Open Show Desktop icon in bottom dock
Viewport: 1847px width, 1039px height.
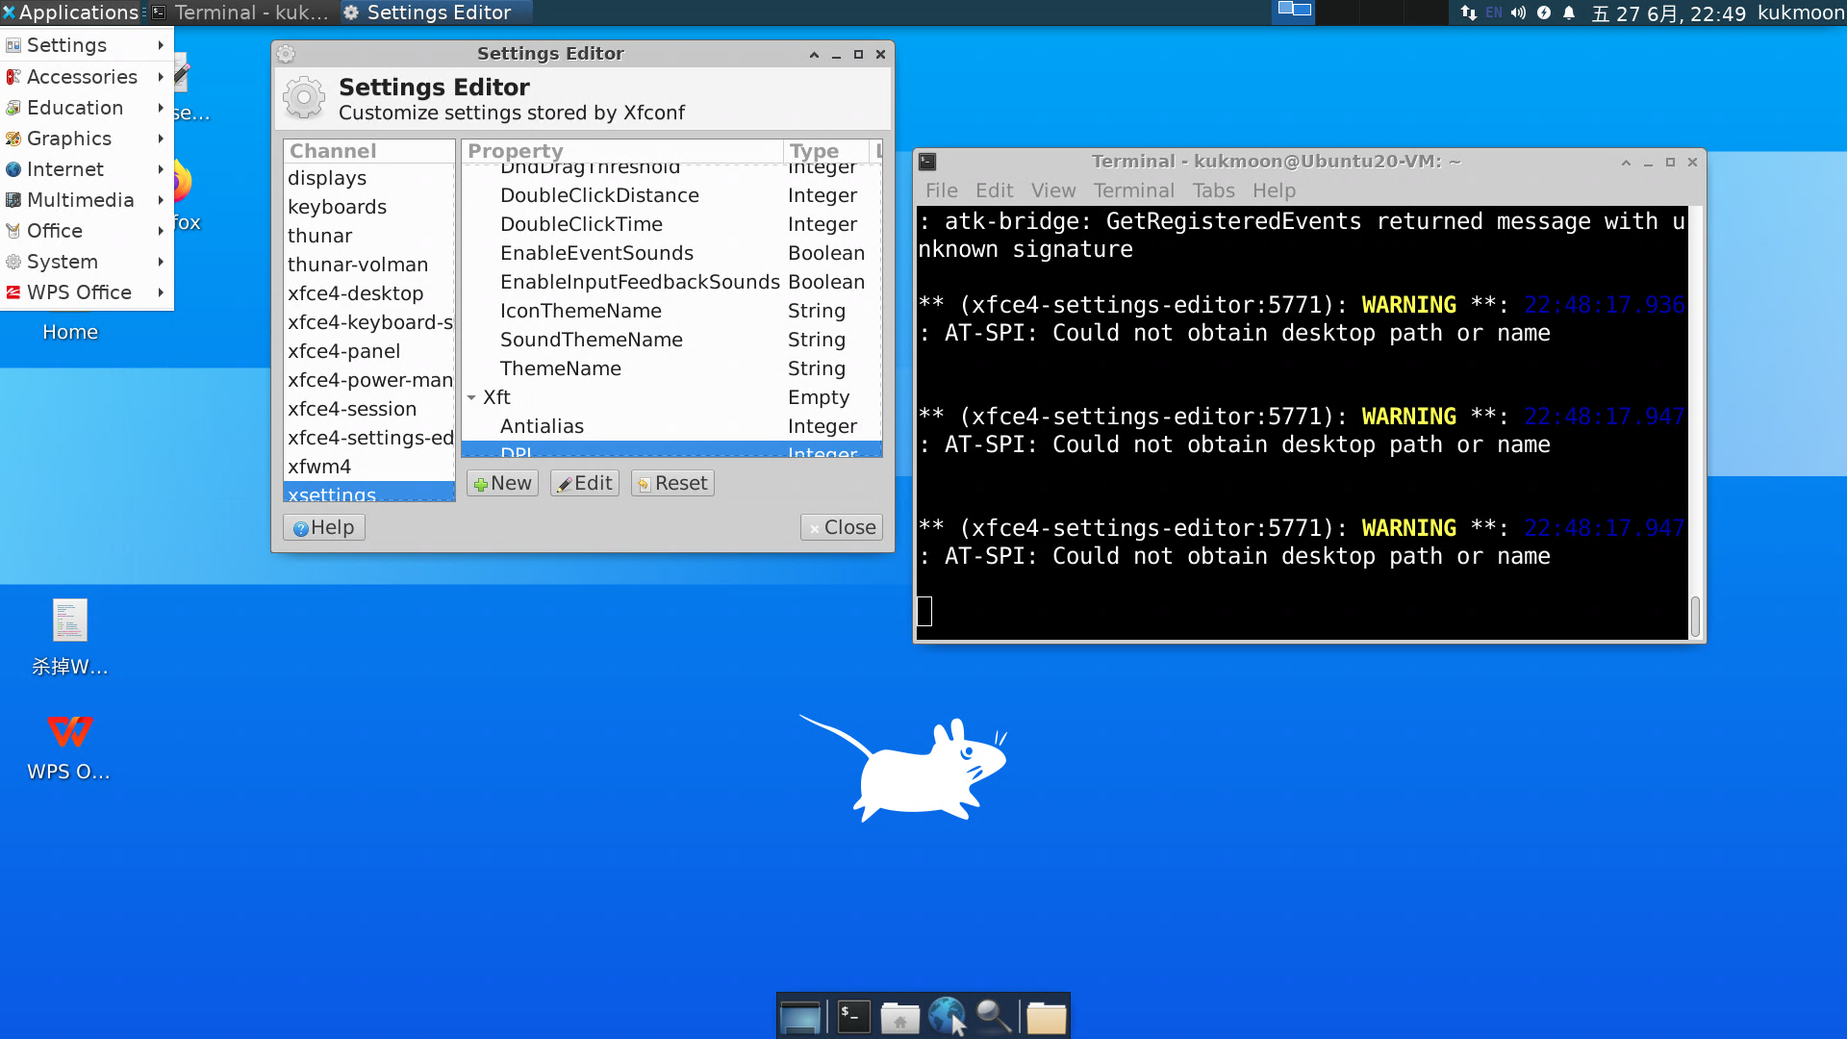point(800,1017)
